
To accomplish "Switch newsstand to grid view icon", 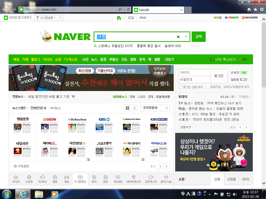I will coord(128,108).
